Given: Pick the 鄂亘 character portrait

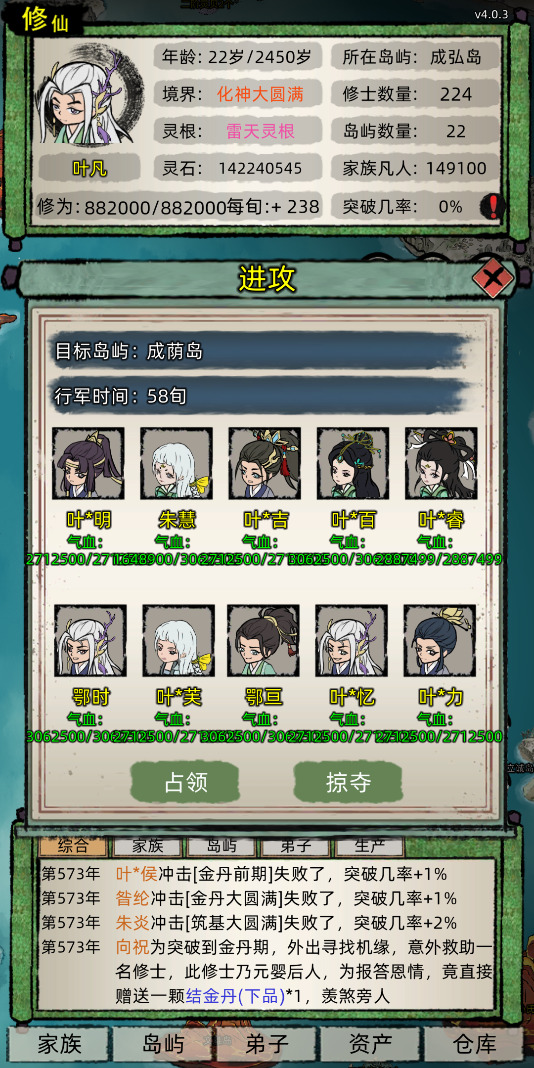Looking at the screenshot, I should point(263,640).
